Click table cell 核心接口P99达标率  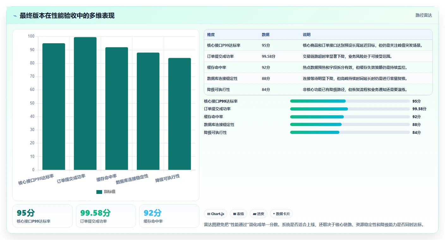[x=224, y=45]
